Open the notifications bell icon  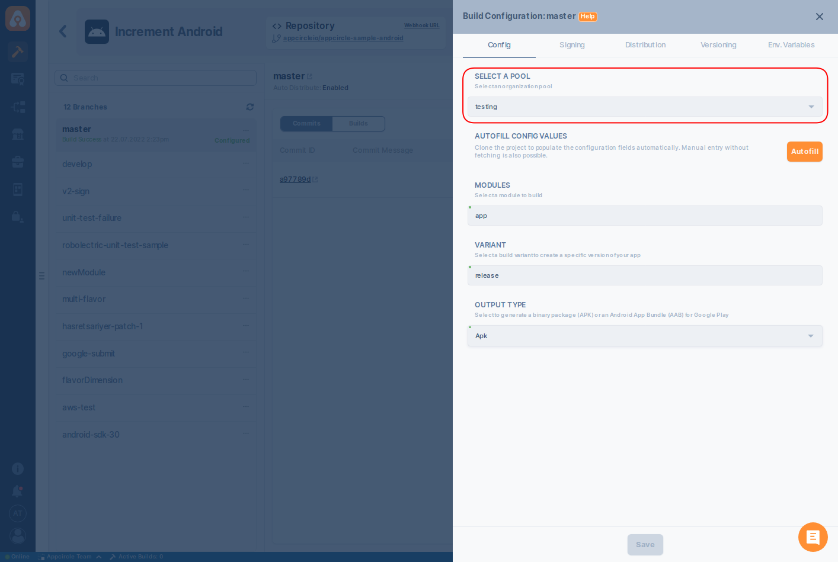[18, 491]
